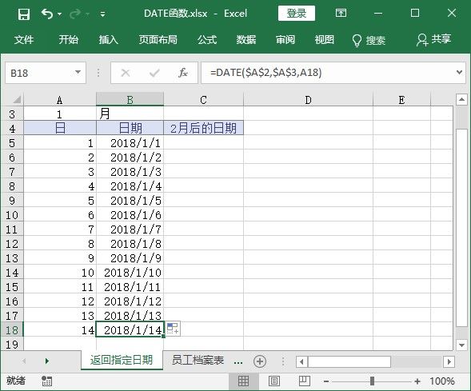Open the Customize Quick Access Toolbar dropdown
The height and width of the screenshot is (391, 471).
(102, 14)
